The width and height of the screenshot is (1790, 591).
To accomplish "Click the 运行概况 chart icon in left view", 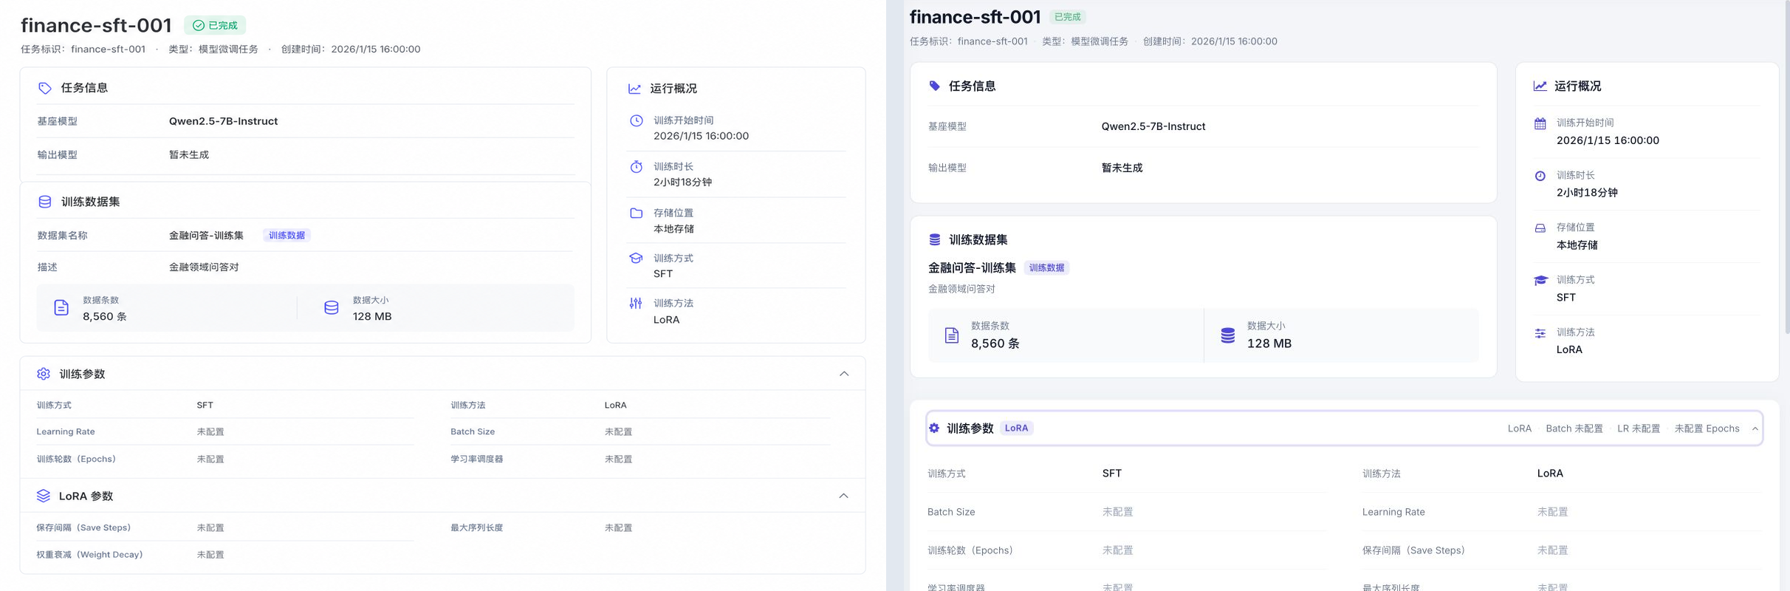I will [x=634, y=89].
